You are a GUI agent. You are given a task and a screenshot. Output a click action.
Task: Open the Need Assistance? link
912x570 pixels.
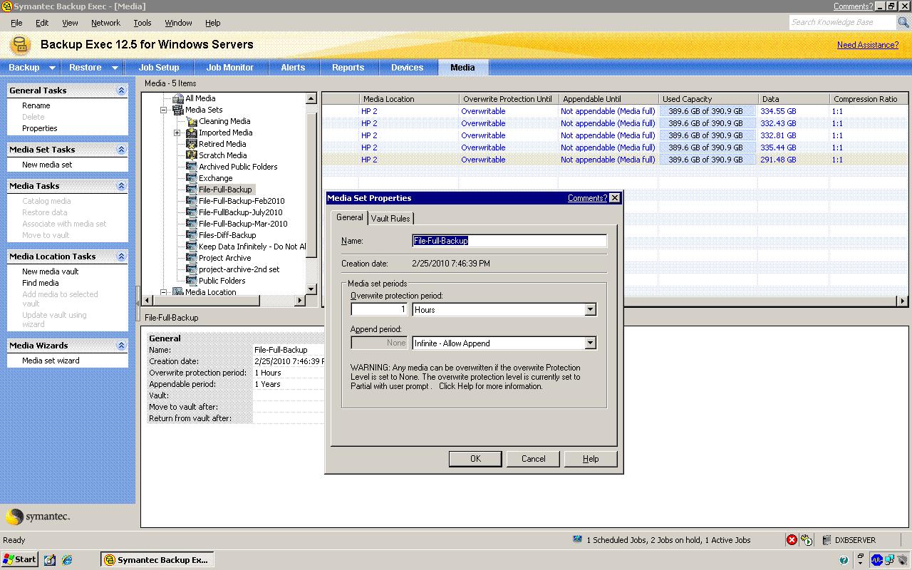coord(867,45)
